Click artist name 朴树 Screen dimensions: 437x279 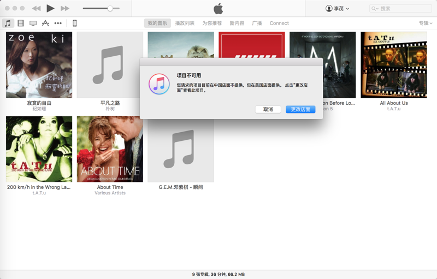[110, 109]
